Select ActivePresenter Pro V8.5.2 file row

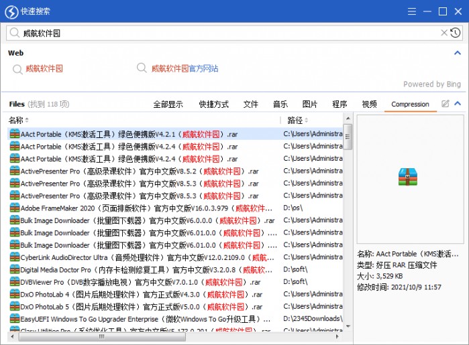[175, 171]
